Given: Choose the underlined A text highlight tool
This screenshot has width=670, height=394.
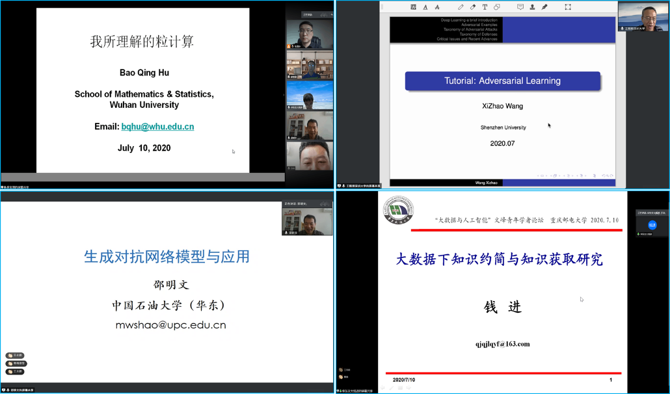Looking at the screenshot, I should 425,7.
